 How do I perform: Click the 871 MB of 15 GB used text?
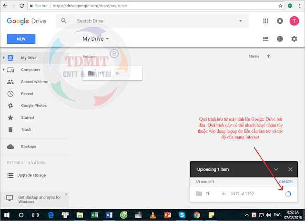point(26,162)
